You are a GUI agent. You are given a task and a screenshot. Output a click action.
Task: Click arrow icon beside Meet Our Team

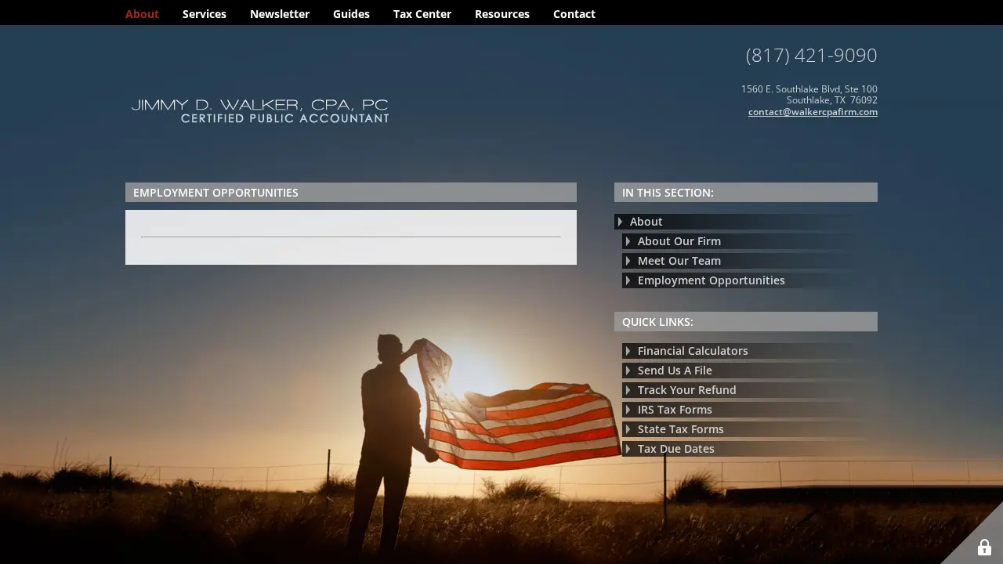[x=628, y=261]
